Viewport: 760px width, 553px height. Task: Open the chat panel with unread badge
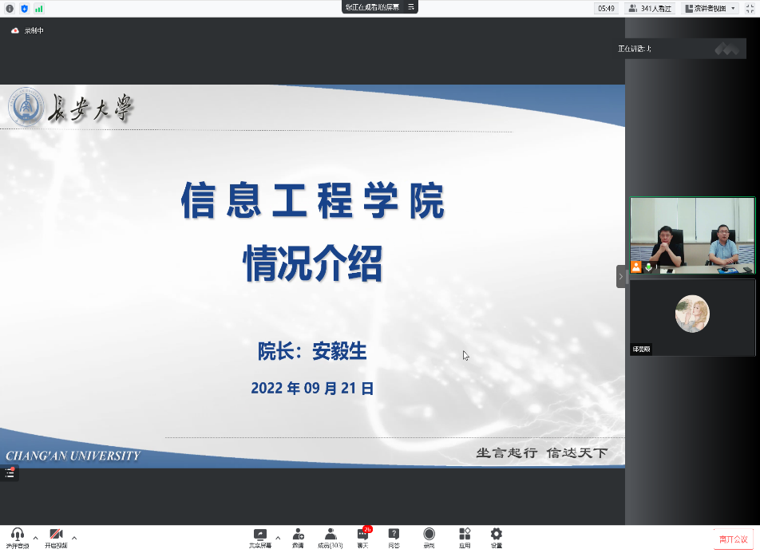(x=363, y=535)
